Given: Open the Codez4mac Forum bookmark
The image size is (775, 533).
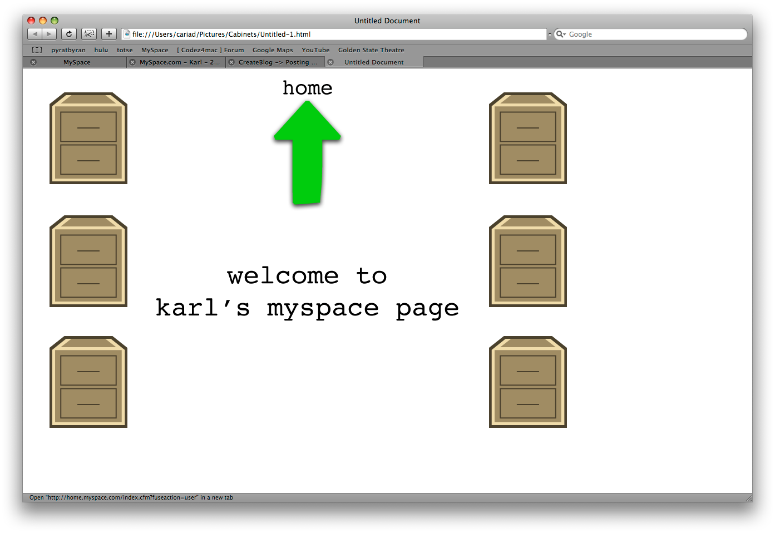Looking at the screenshot, I should pyautogui.click(x=210, y=50).
